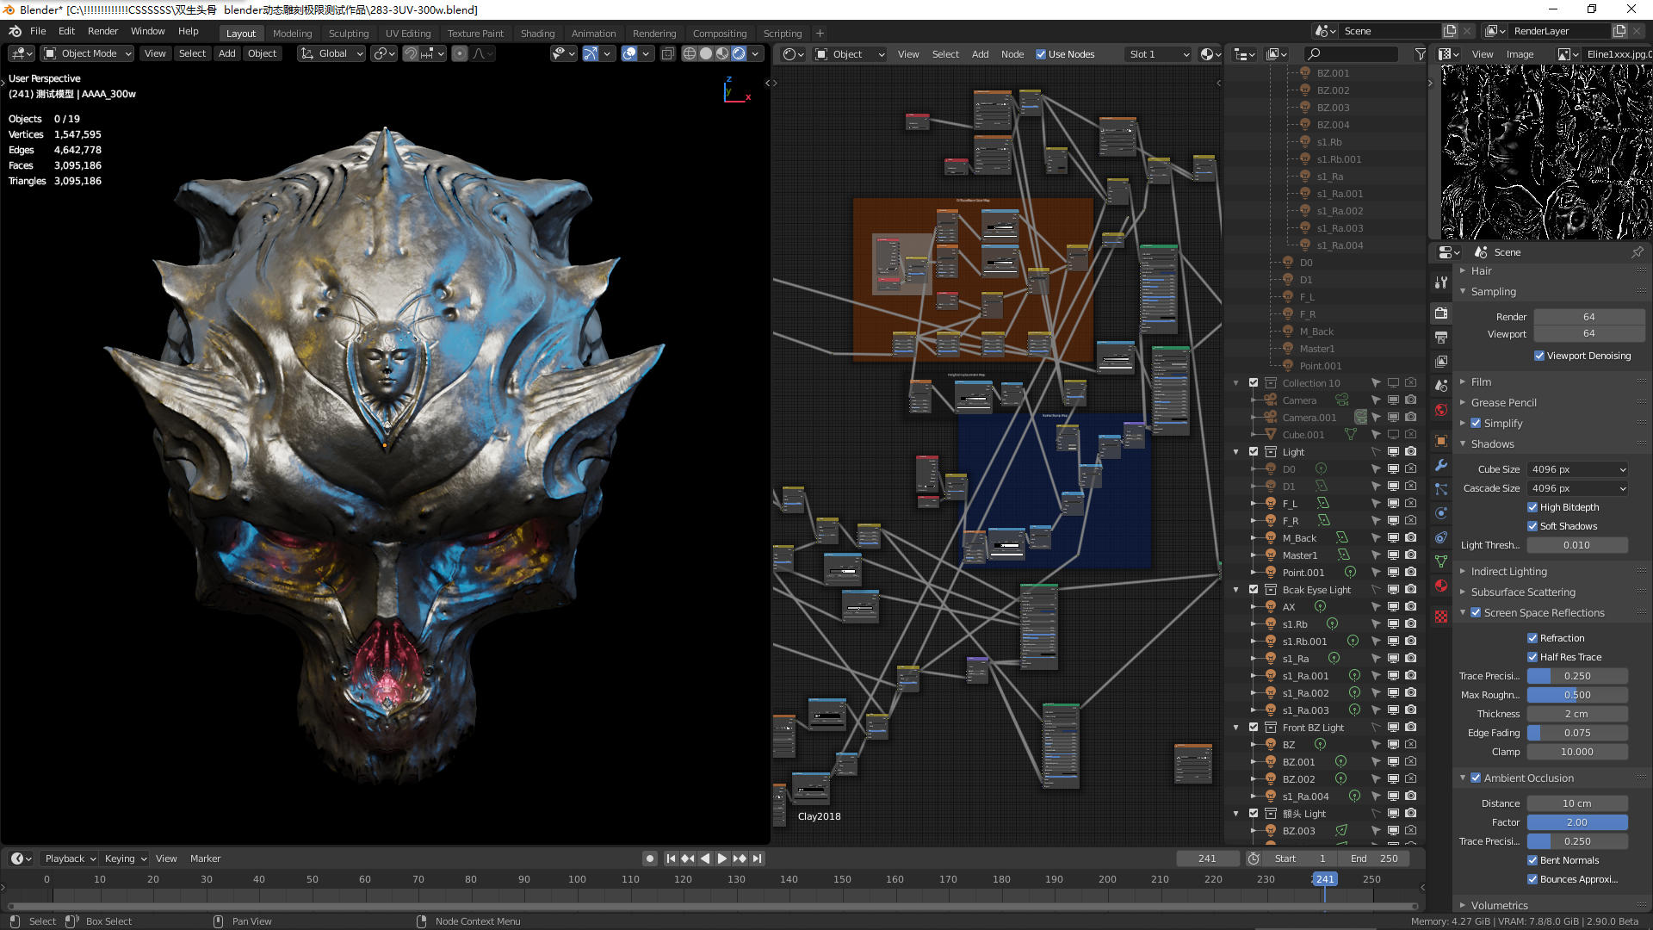Disable Soft Shadows in Shadows settings

tap(1532, 525)
